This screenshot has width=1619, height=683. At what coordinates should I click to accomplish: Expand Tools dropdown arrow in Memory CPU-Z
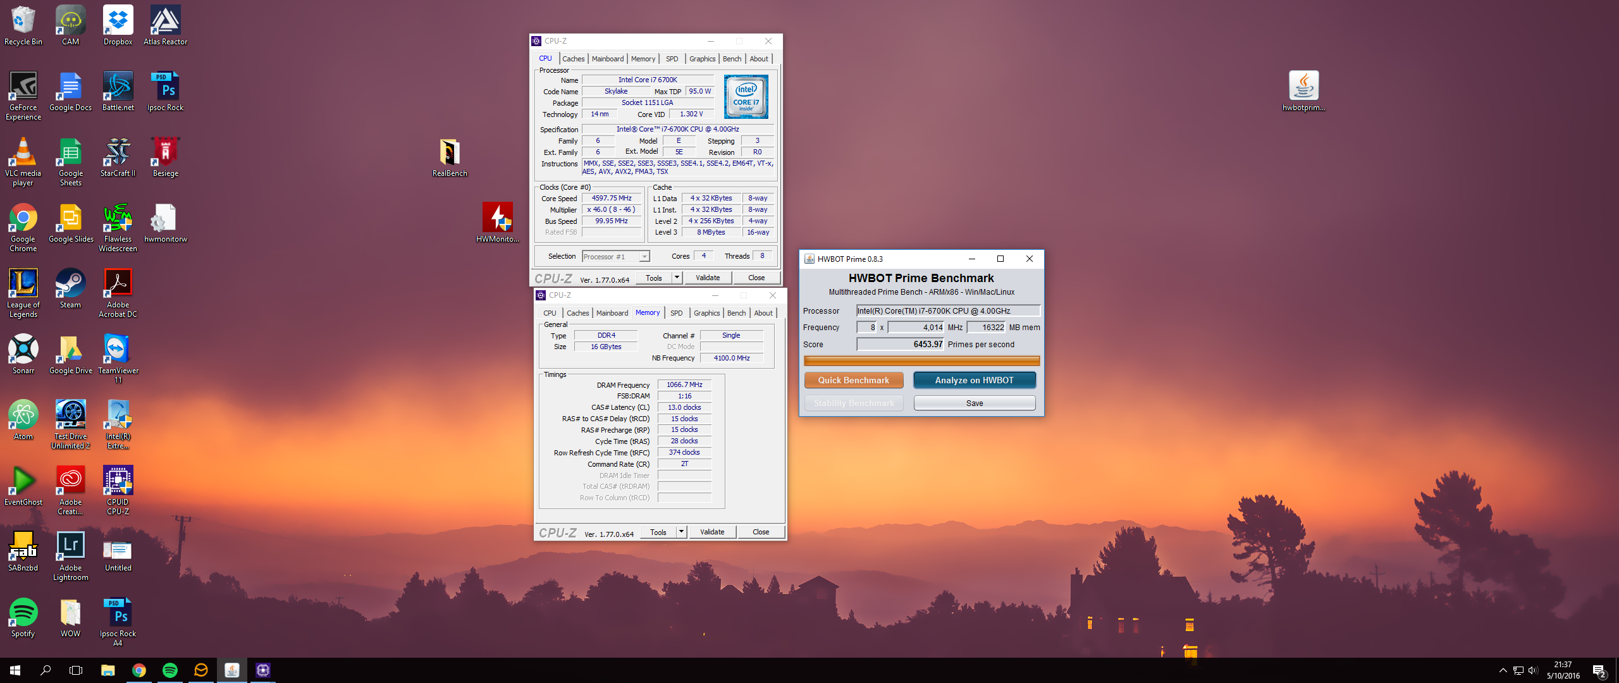click(681, 532)
